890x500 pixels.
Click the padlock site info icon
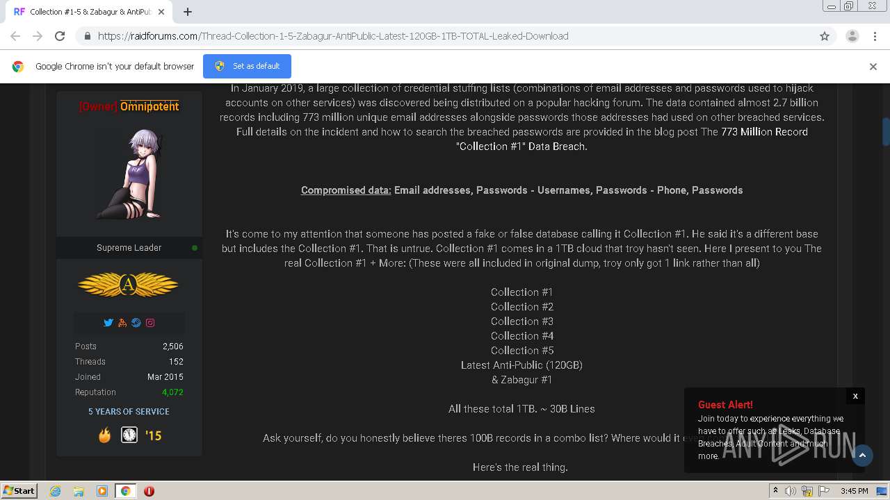coord(87,36)
